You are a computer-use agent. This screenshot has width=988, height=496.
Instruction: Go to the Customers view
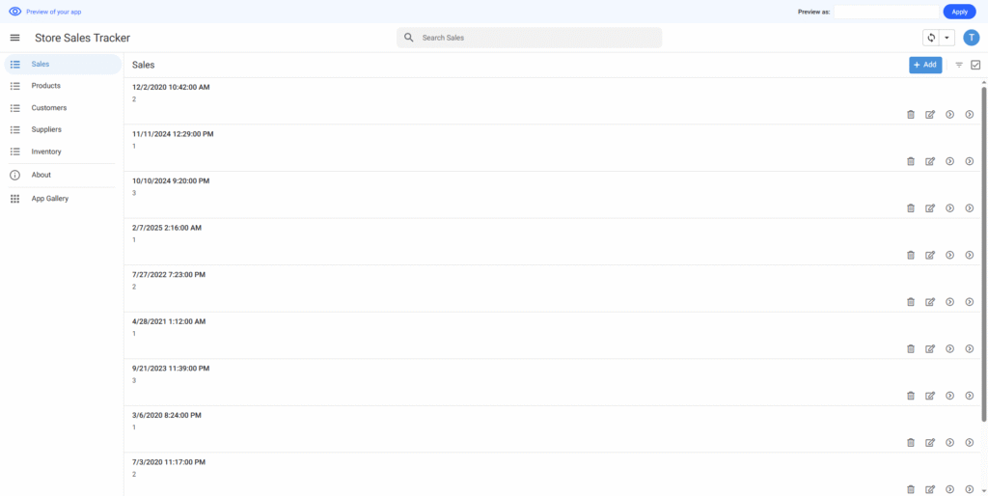(x=48, y=108)
